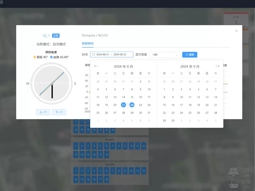The width and height of the screenshot is (255, 191).
Task: Click the 上一个 previous button
Action: coord(43,112)
